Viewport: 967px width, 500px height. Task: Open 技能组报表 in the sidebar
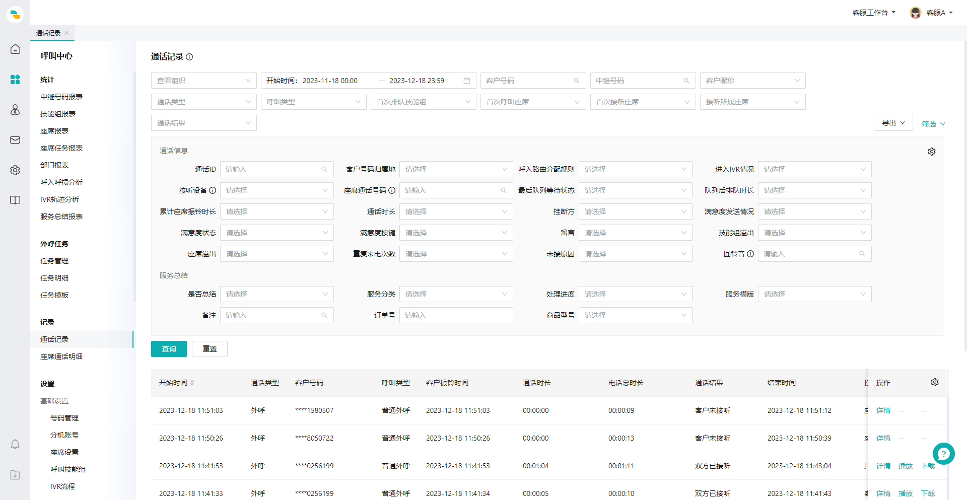[58, 114]
